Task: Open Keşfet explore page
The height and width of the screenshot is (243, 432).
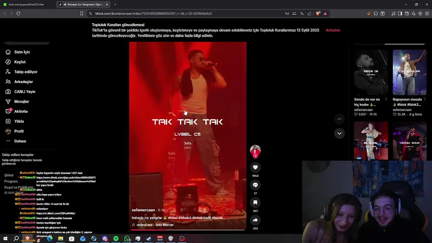Action: click(20, 62)
